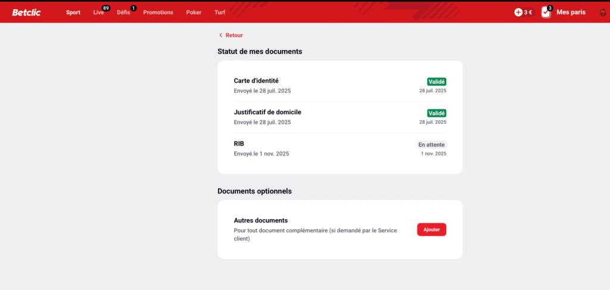This screenshot has width=610, height=290.
Task: Click the 3 € balance amount
Action: [528, 13]
